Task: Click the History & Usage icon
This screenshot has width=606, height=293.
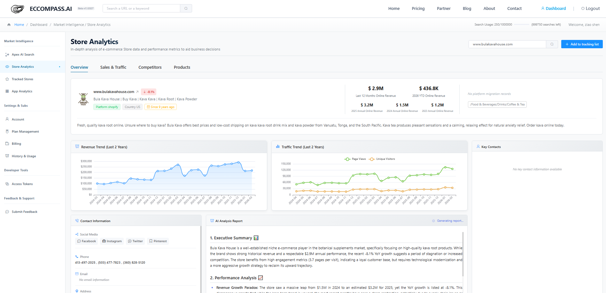Action: pos(7,156)
